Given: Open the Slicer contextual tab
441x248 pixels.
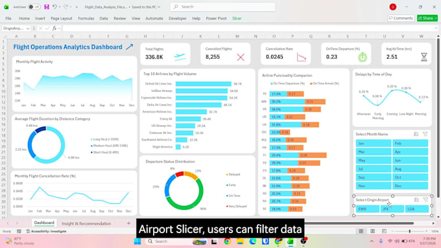Looking at the screenshot, I should pyautogui.click(x=237, y=18).
